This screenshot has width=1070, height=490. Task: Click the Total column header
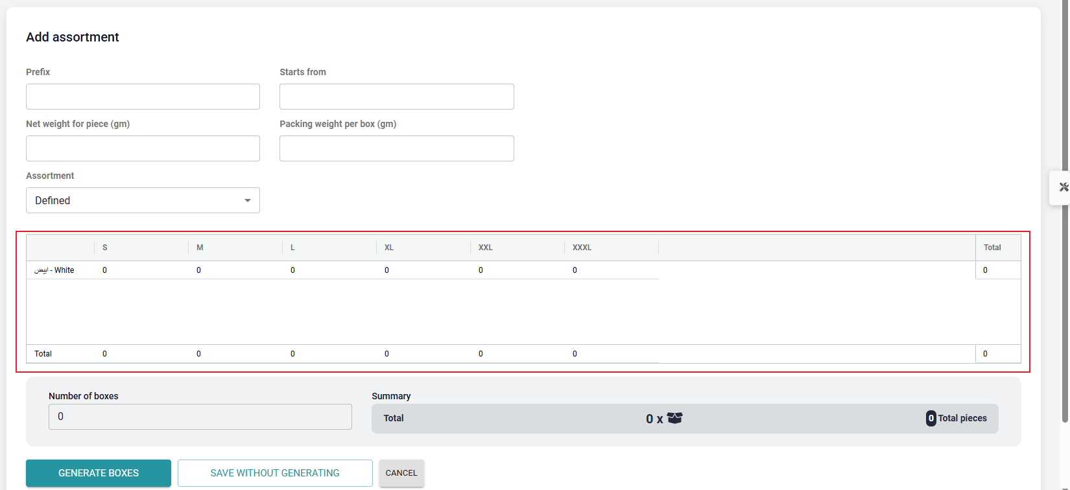tap(998, 248)
